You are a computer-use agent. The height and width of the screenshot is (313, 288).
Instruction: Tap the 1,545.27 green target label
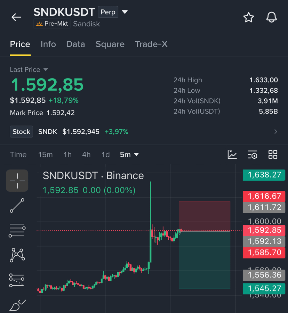pyautogui.click(x=264, y=289)
